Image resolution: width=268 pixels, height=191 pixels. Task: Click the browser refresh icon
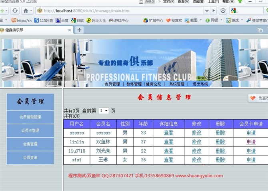point(15,10)
